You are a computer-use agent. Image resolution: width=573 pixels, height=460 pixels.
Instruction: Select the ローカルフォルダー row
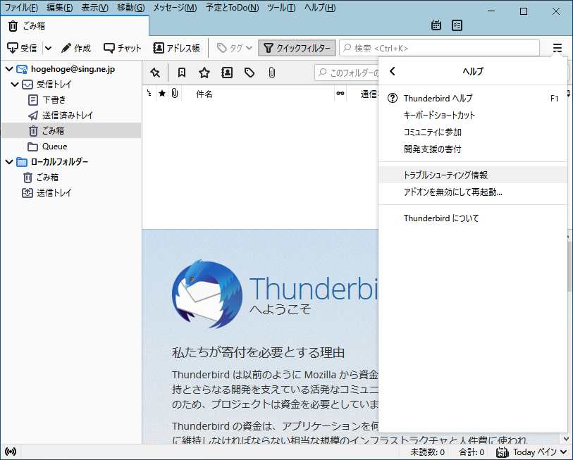coord(71,161)
